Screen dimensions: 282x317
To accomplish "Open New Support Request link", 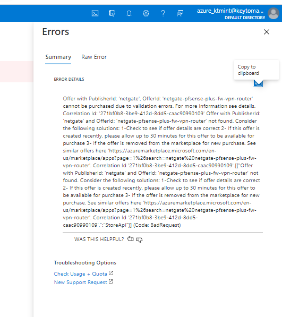I will [x=80, y=282].
